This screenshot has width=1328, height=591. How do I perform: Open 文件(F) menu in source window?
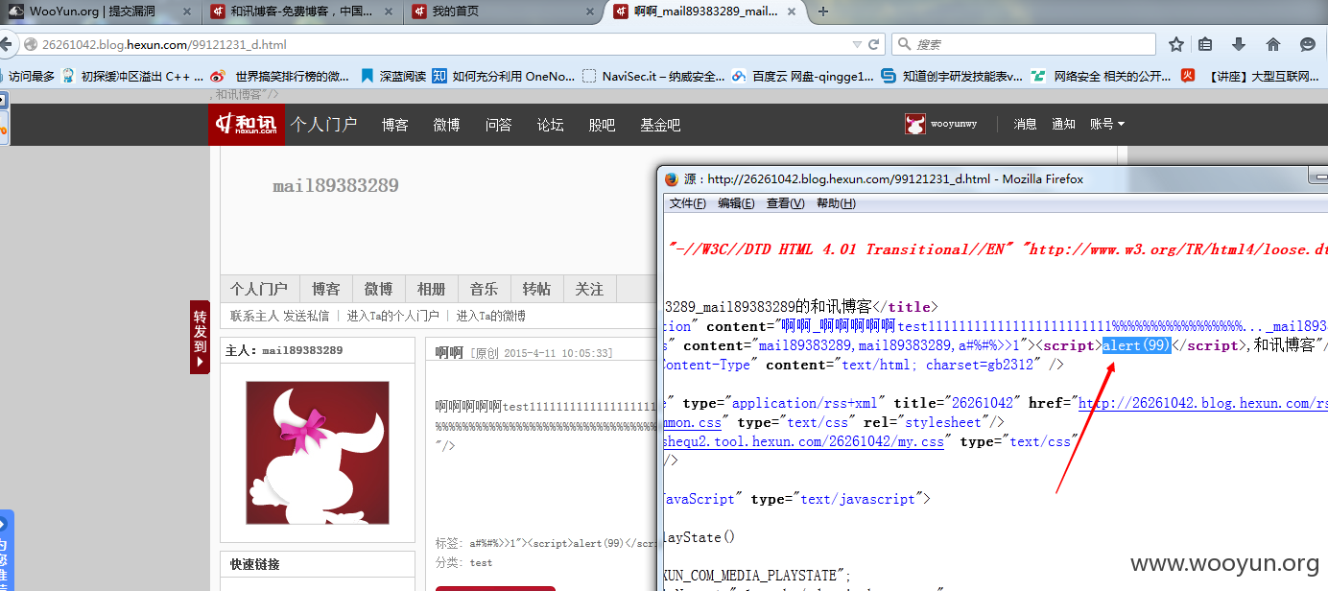coord(688,203)
